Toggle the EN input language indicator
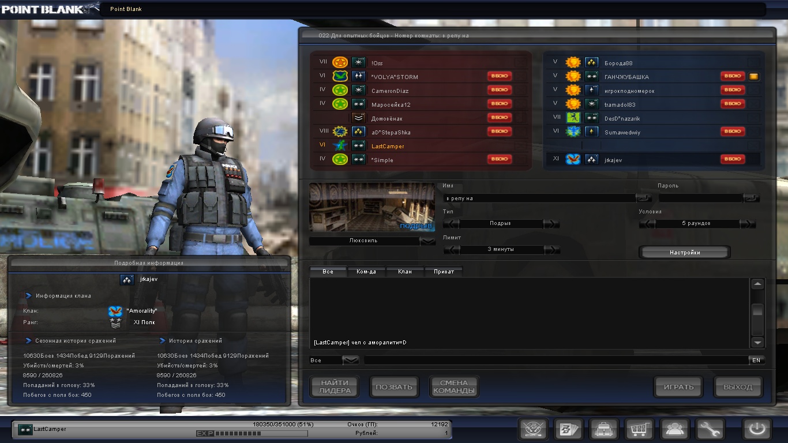The height and width of the screenshot is (443, 788). coord(756,361)
